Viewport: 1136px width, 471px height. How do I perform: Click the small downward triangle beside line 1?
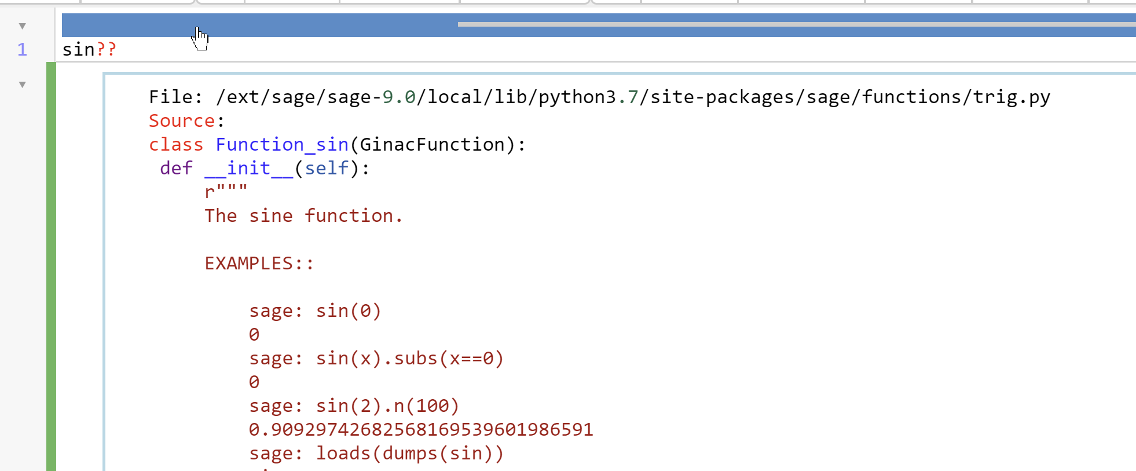coord(21,25)
